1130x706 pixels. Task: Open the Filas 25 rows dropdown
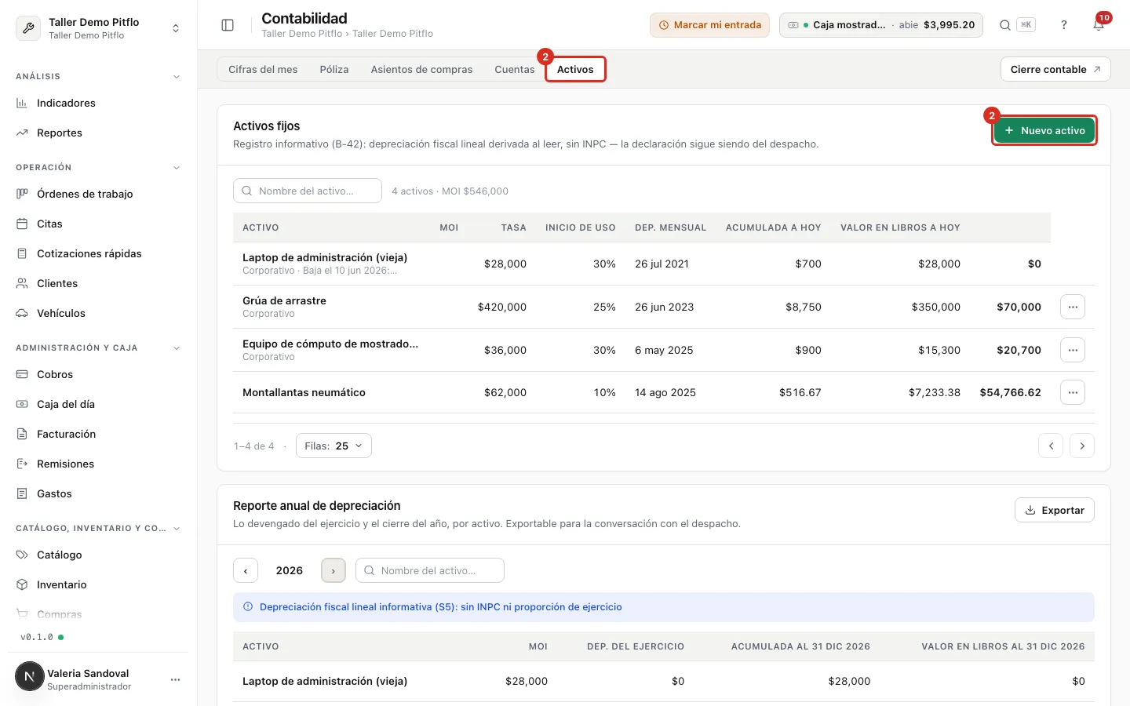tap(334, 446)
